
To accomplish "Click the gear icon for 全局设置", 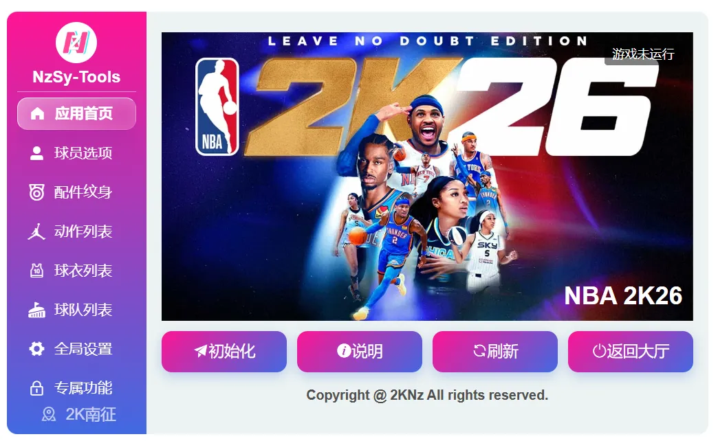I will (36, 349).
